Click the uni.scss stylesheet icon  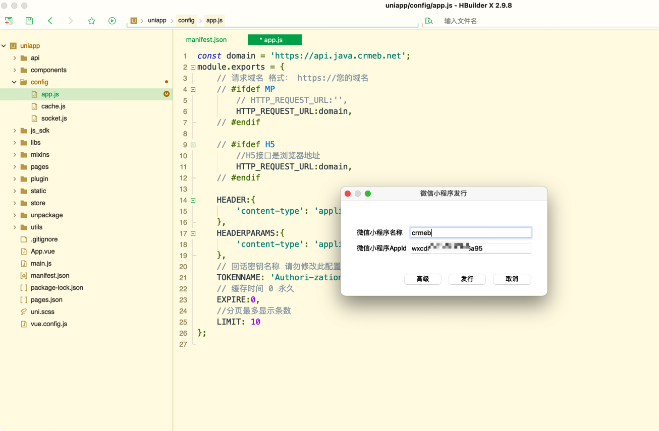24,312
